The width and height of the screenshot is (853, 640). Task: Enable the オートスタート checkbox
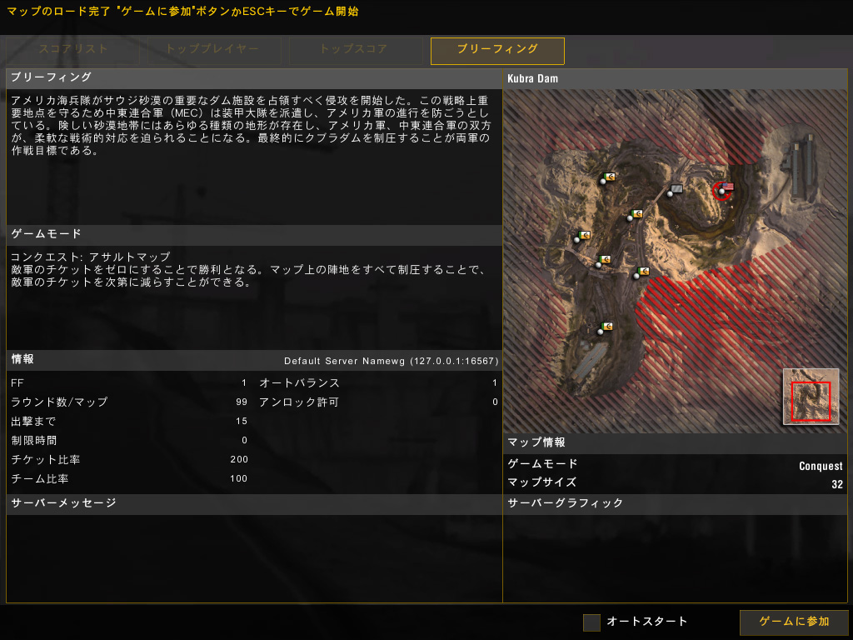tap(591, 622)
